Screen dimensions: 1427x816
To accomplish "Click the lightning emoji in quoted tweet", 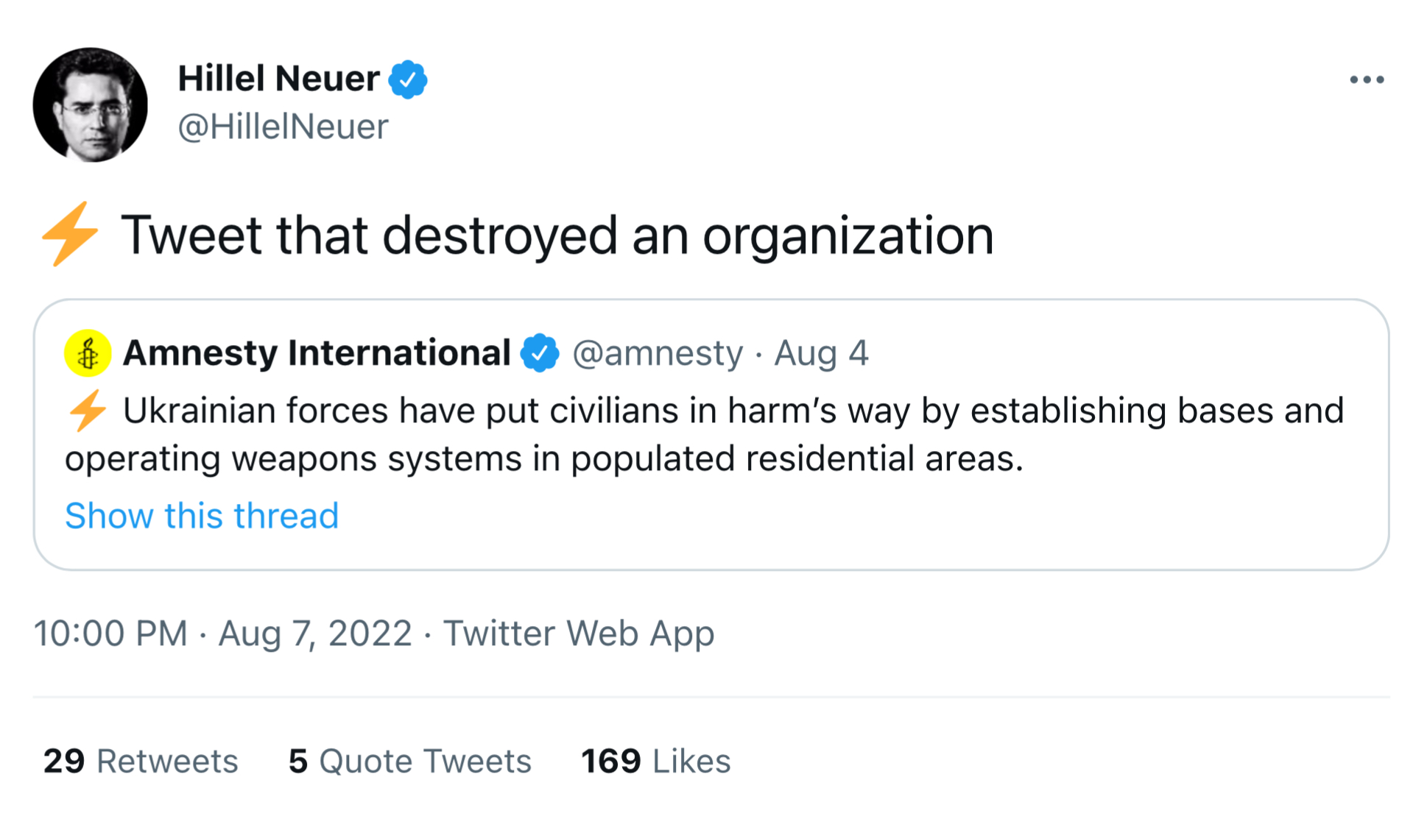I will 88,411.
